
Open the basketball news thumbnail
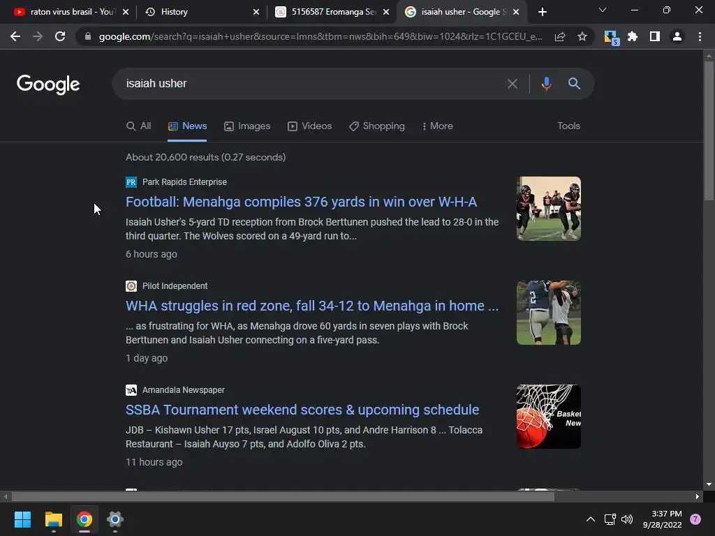tap(549, 417)
